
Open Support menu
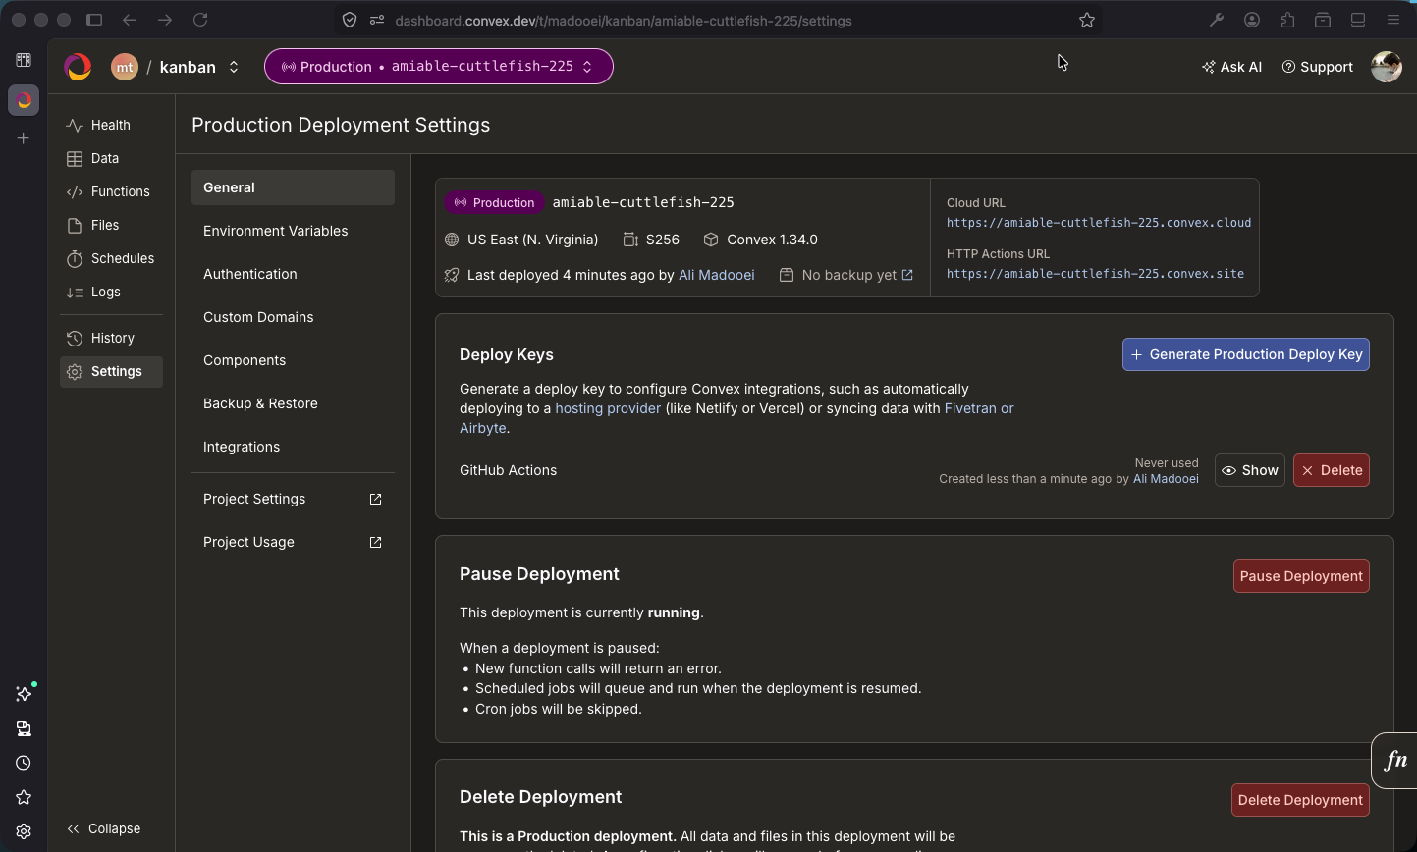pyautogui.click(x=1317, y=67)
